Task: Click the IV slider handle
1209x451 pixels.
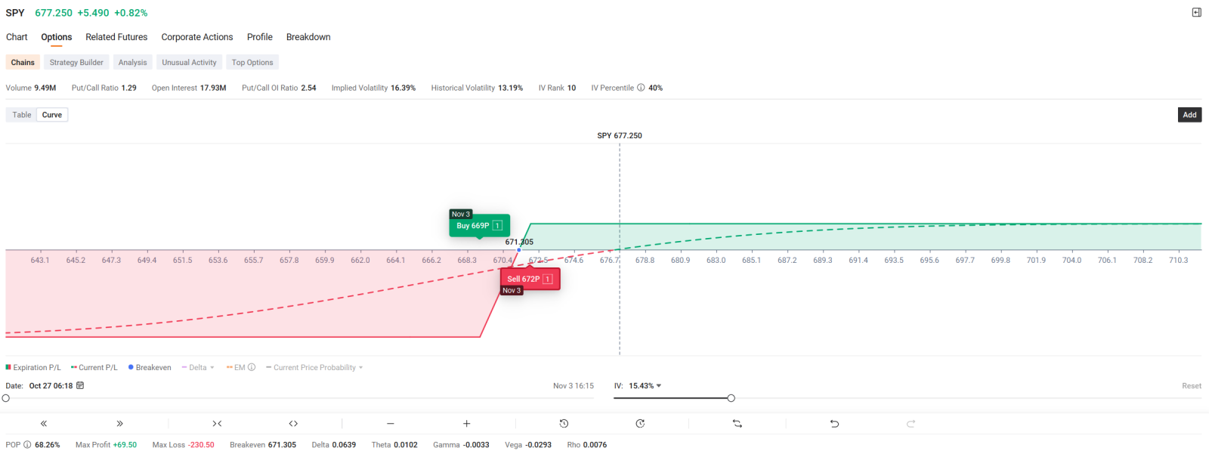Action: pyautogui.click(x=731, y=398)
